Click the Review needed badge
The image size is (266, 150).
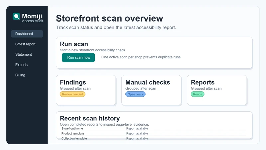coord(72,94)
